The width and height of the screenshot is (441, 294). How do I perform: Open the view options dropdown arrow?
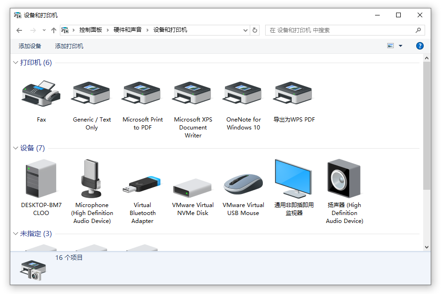[x=400, y=46]
